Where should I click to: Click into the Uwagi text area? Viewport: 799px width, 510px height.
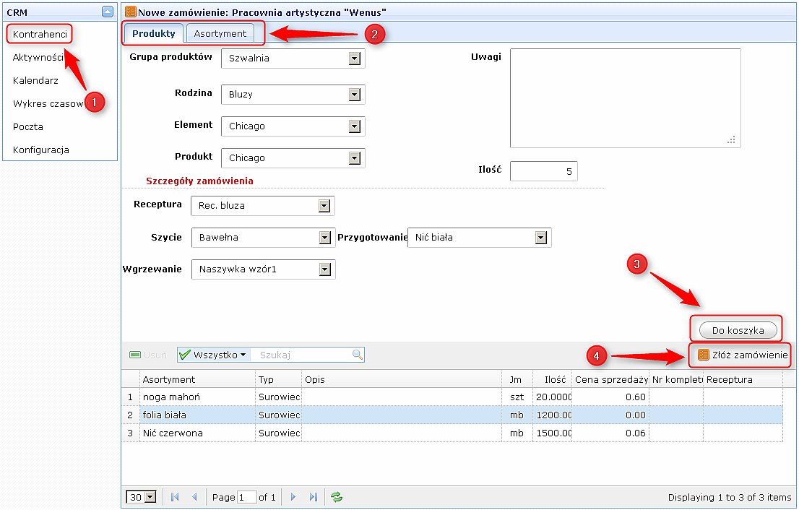click(625, 98)
